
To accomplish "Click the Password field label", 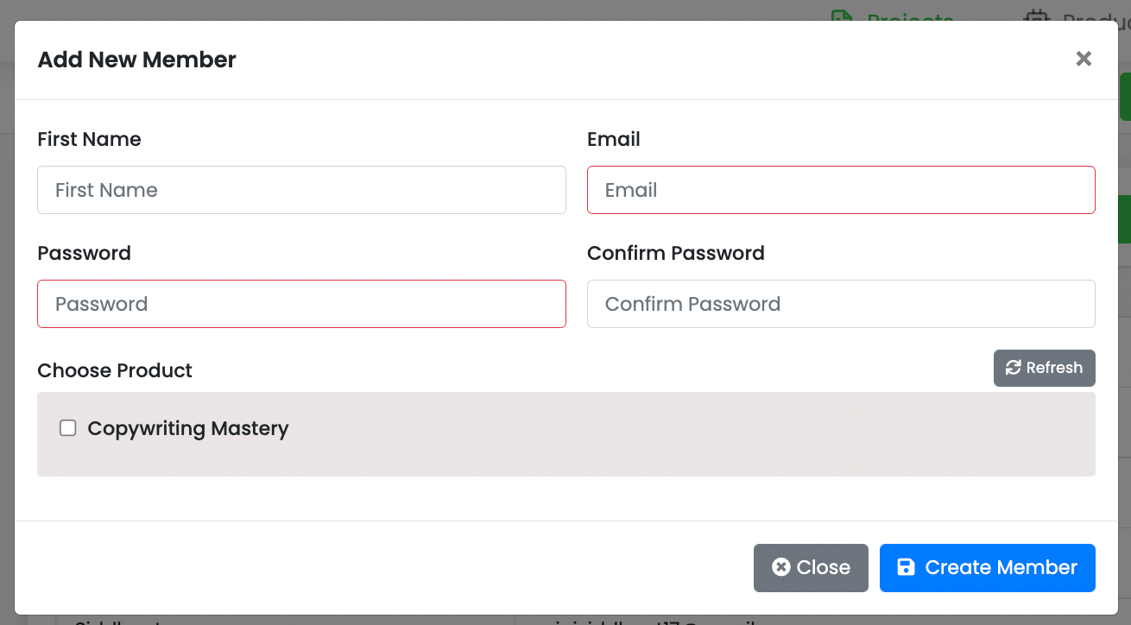I will (x=85, y=254).
